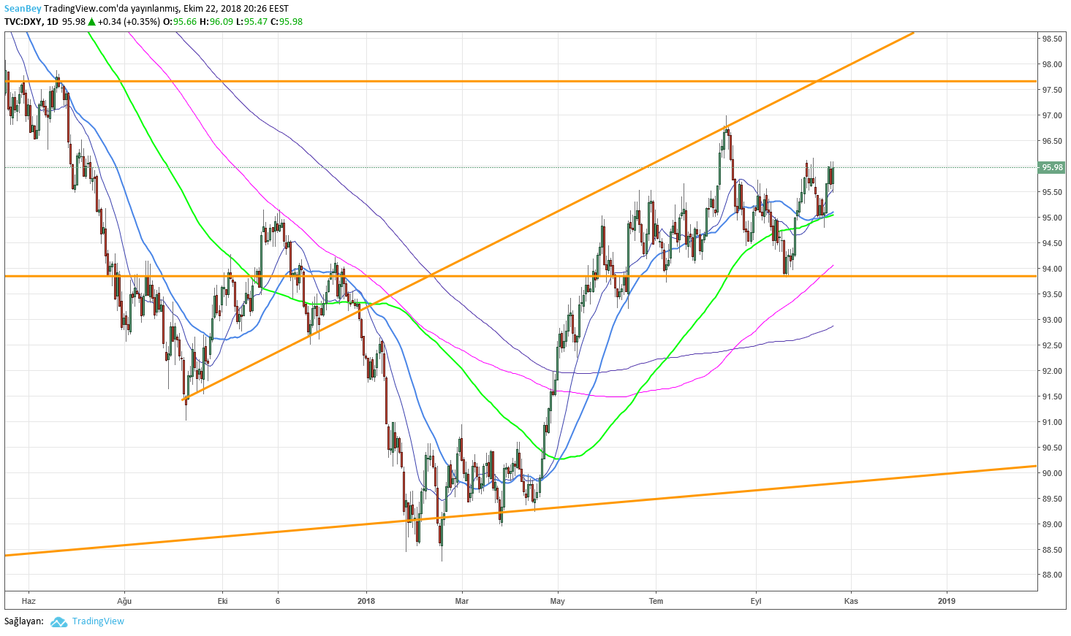Click the TradingView cloud logo icon
1071x636 pixels.
coord(58,622)
